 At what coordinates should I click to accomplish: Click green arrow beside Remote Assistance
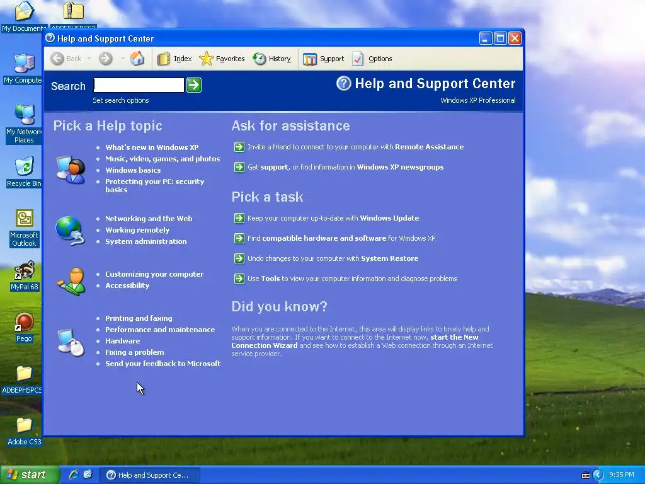coord(239,147)
